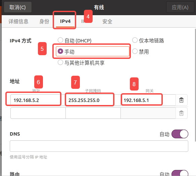Click the 应用(A) apply button

click(x=180, y=7)
